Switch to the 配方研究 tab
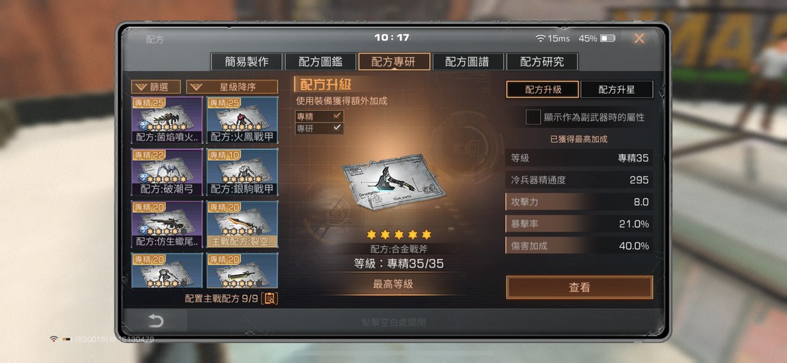This screenshot has width=787, height=363. coord(542,62)
